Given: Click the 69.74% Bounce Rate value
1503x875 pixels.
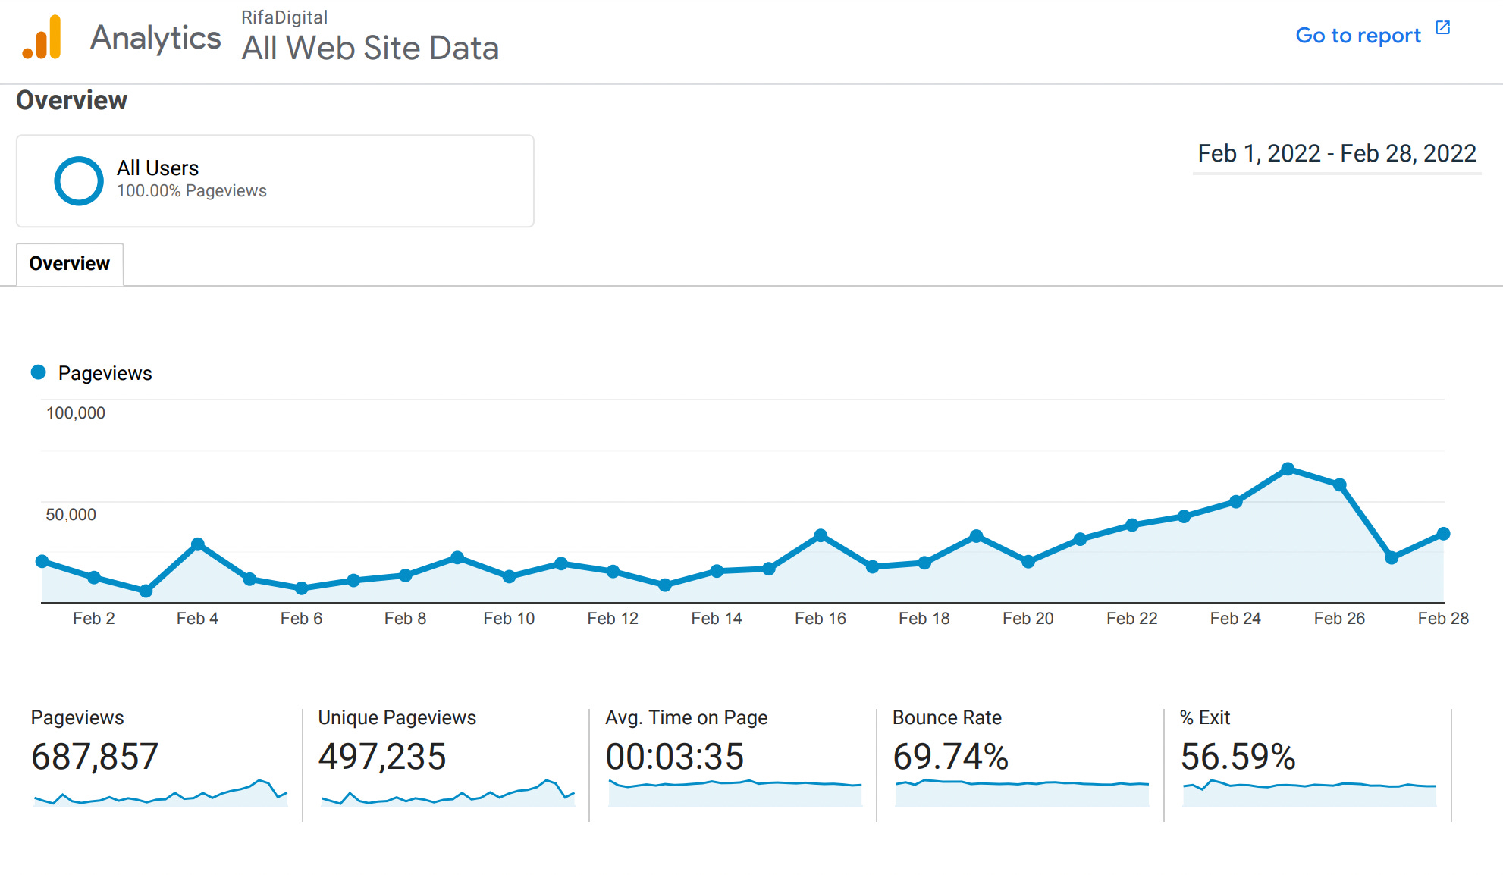Looking at the screenshot, I should [951, 757].
